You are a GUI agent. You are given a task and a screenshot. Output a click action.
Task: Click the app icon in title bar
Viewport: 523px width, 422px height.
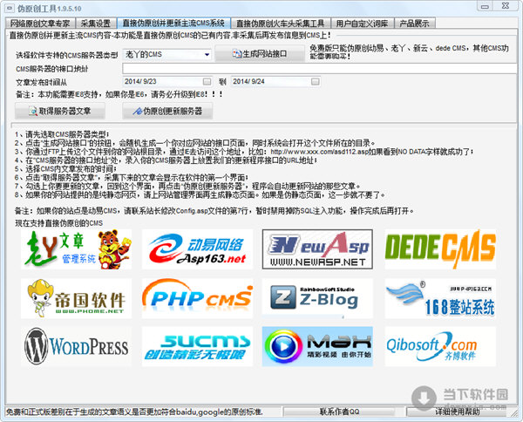coord(10,8)
